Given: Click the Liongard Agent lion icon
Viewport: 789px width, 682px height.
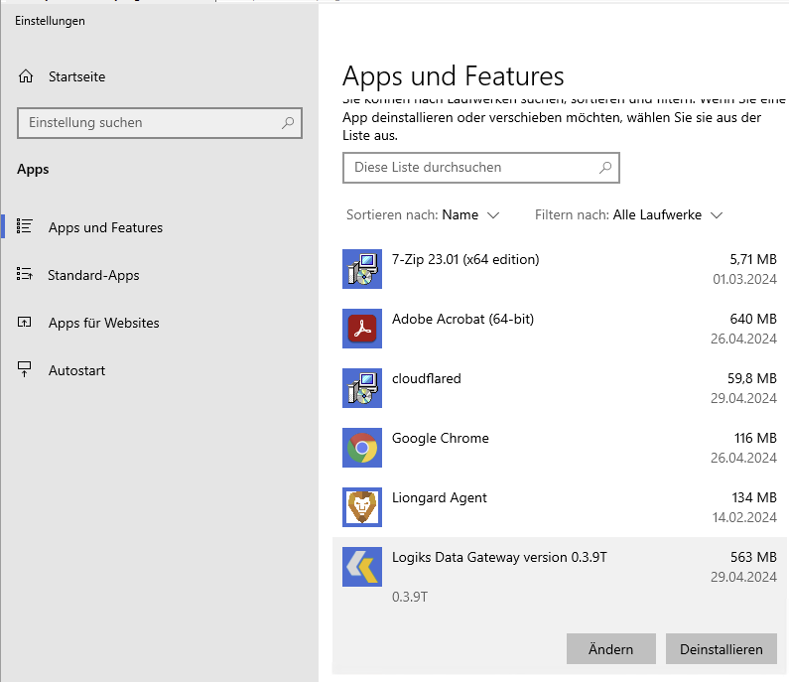Looking at the screenshot, I should pos(362,507).
